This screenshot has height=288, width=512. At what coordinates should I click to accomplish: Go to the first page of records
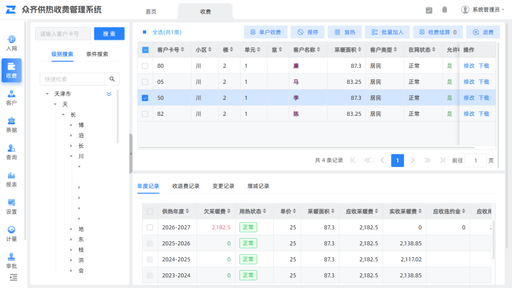click(353, 160)
